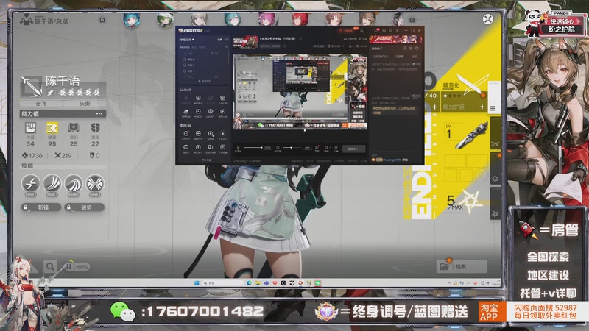The width and height of the screenshot is (589, 331).
Task: Open Microsoft Edge from the taskbar
Action: [x=249, y=283]
